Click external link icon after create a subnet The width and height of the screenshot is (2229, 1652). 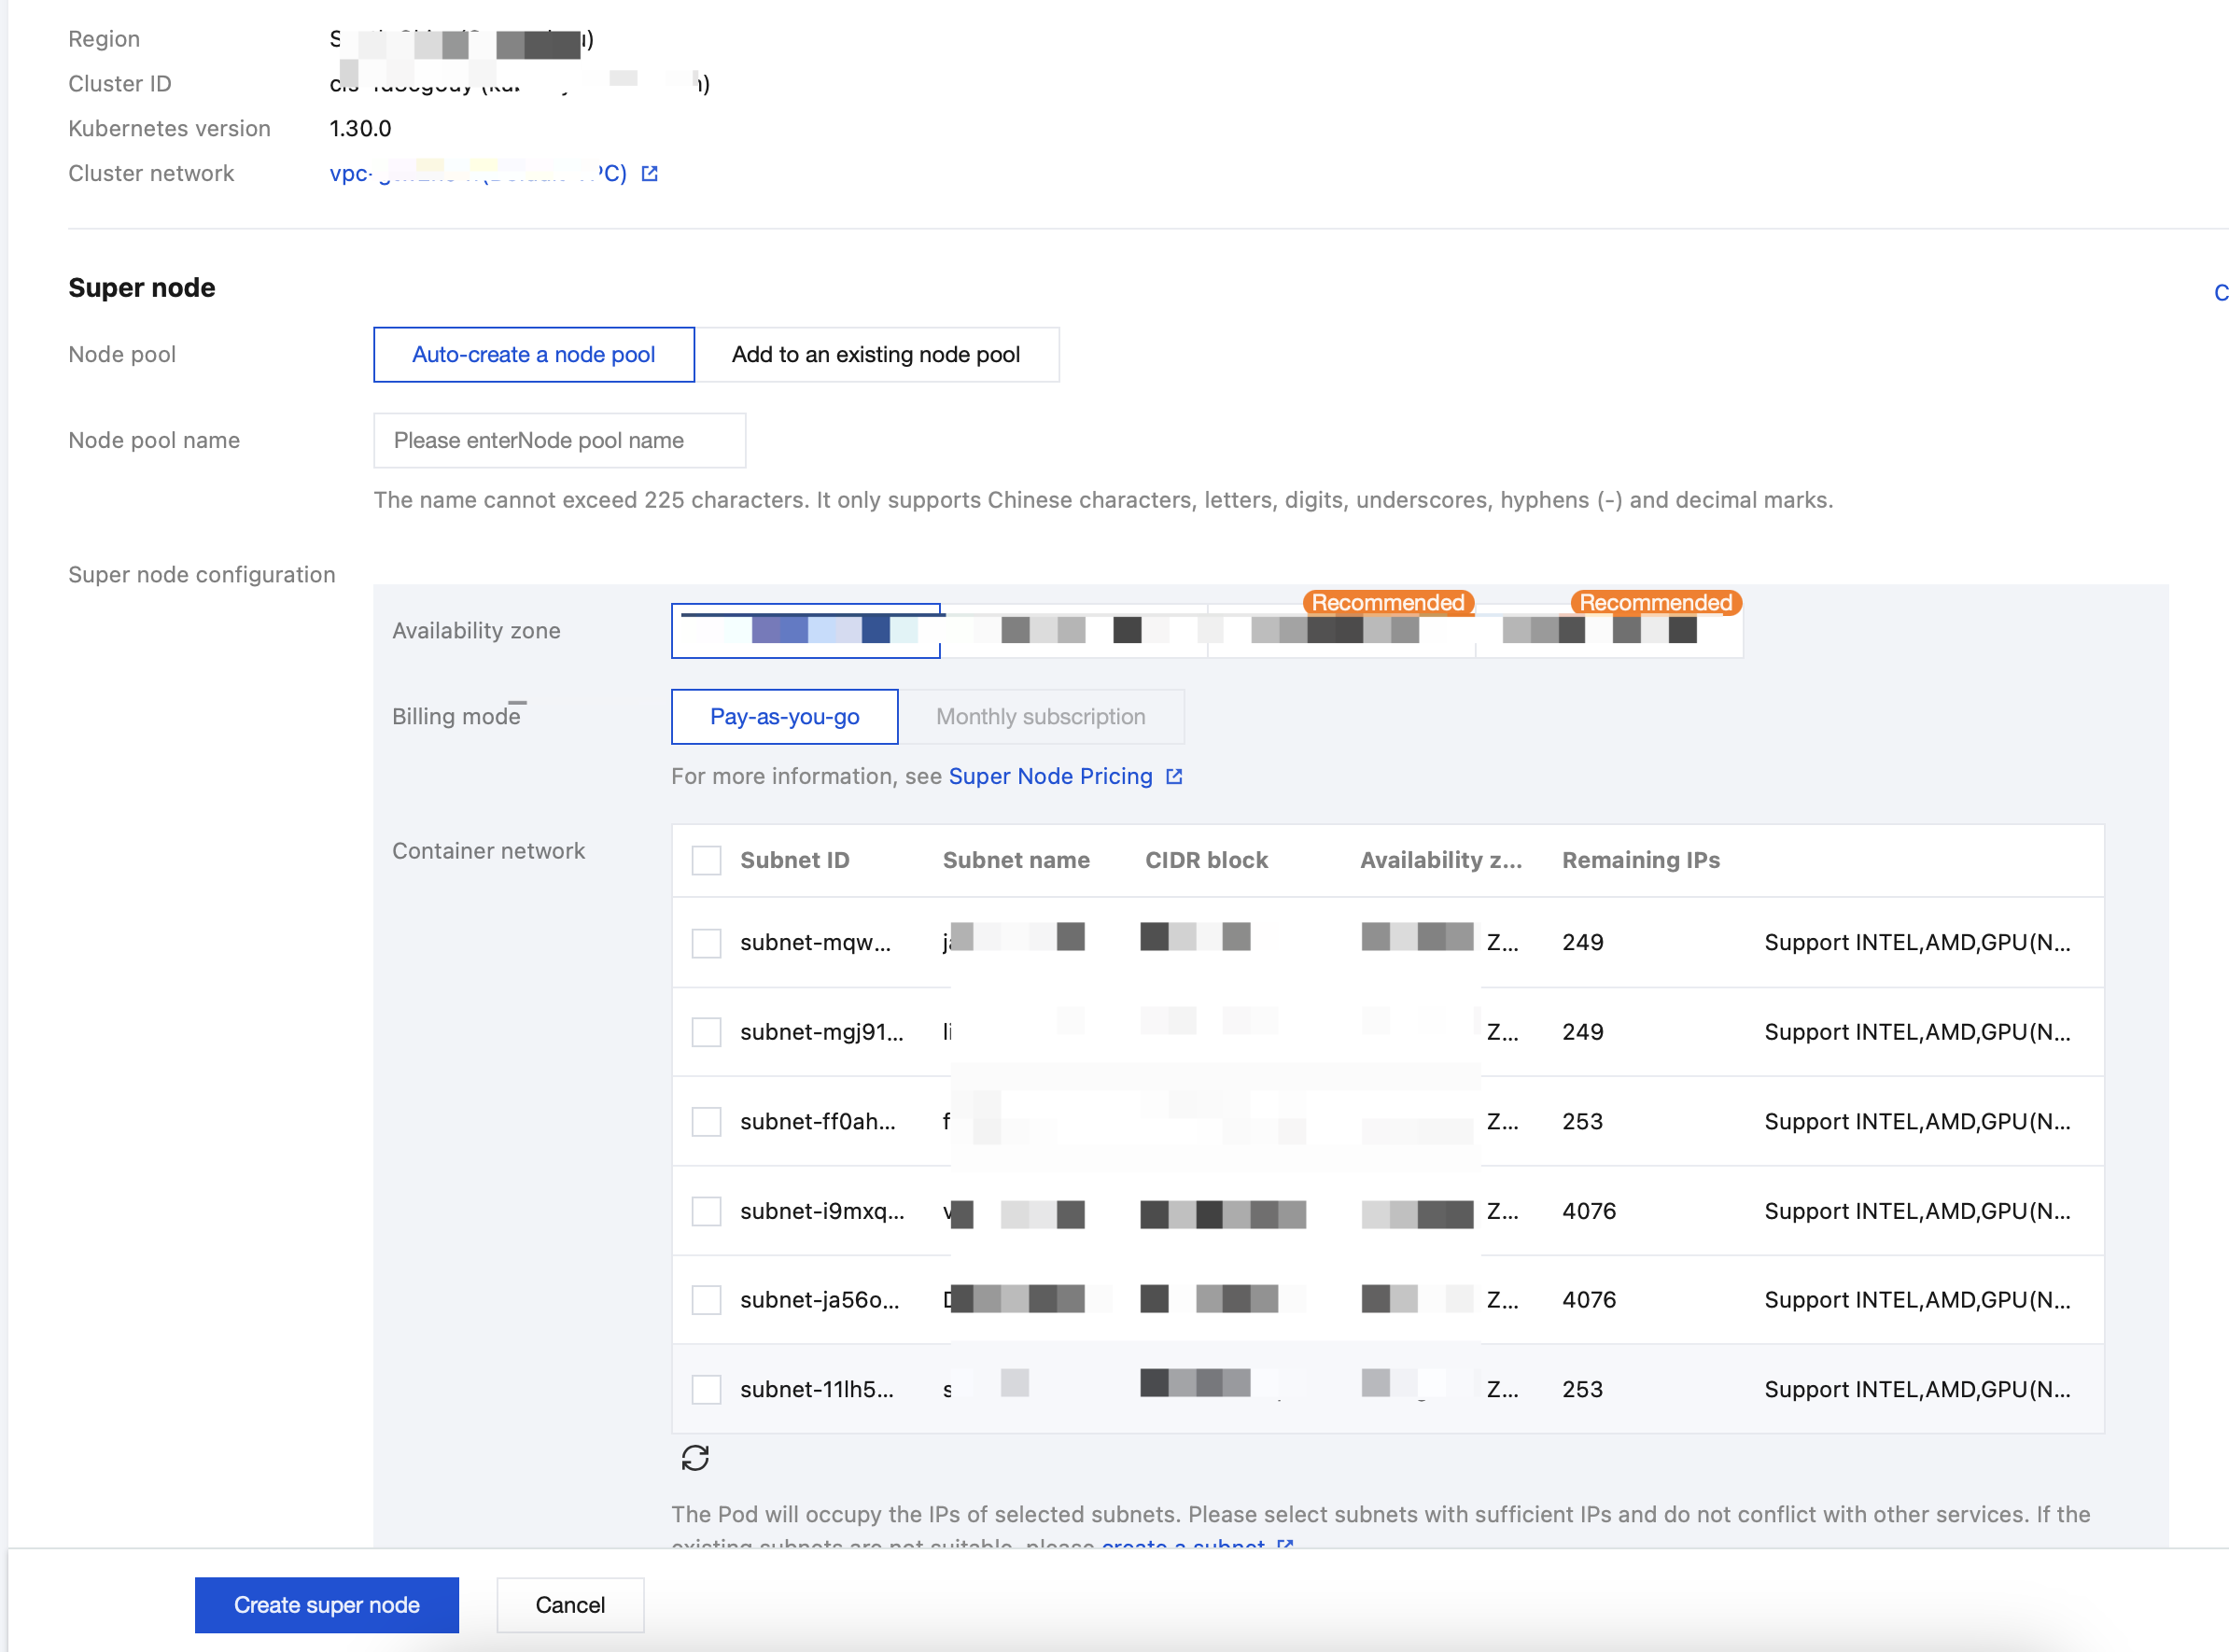coord(1285,1544)
